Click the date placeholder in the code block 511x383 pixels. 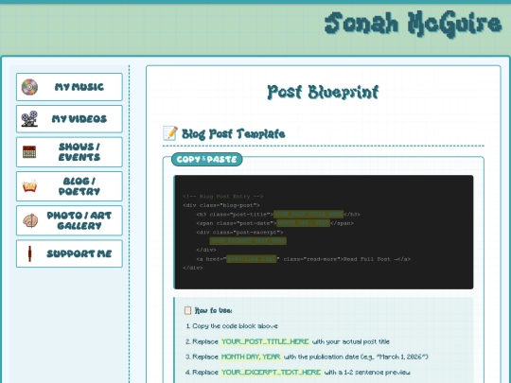pyautogui.click(x=303, y=223)
